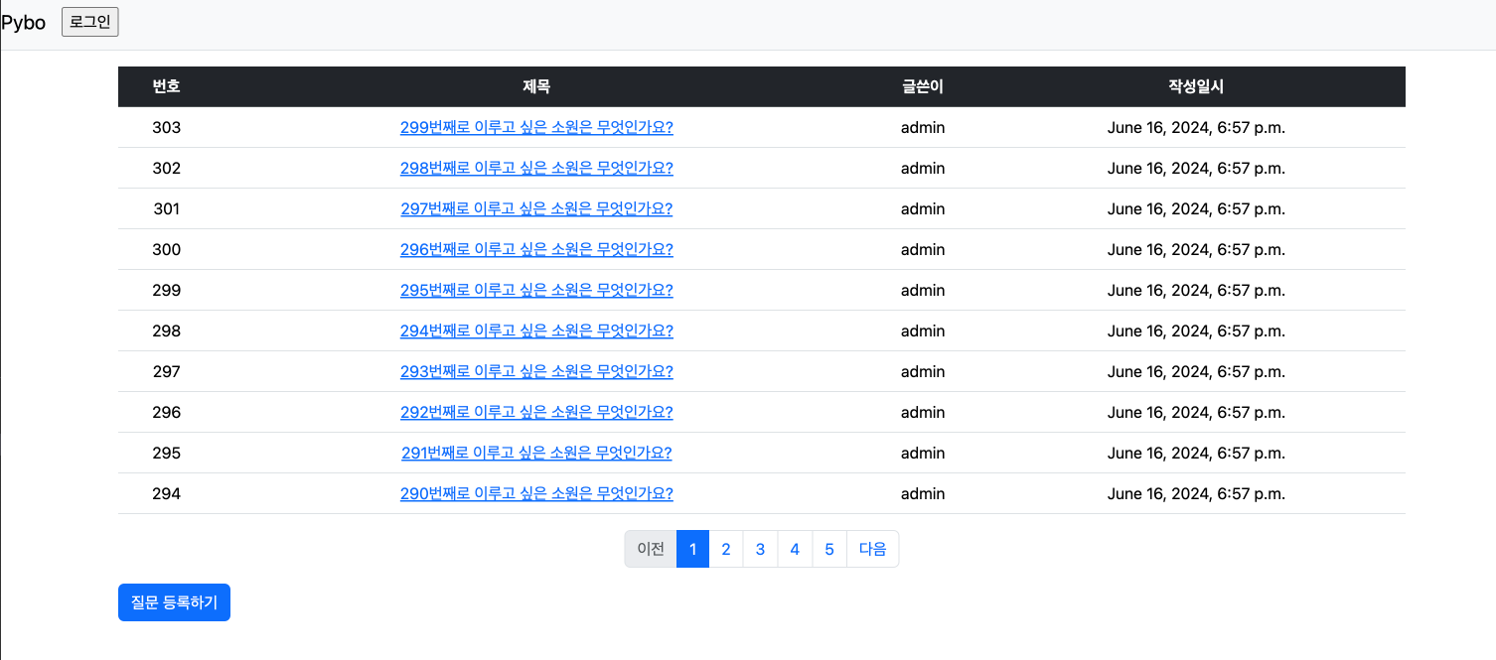Open question 292번째로 이루고 싶은 소원은 무엇인가요?
The height and width of the screenshot is (660, 1496).
tap(536, 412)
